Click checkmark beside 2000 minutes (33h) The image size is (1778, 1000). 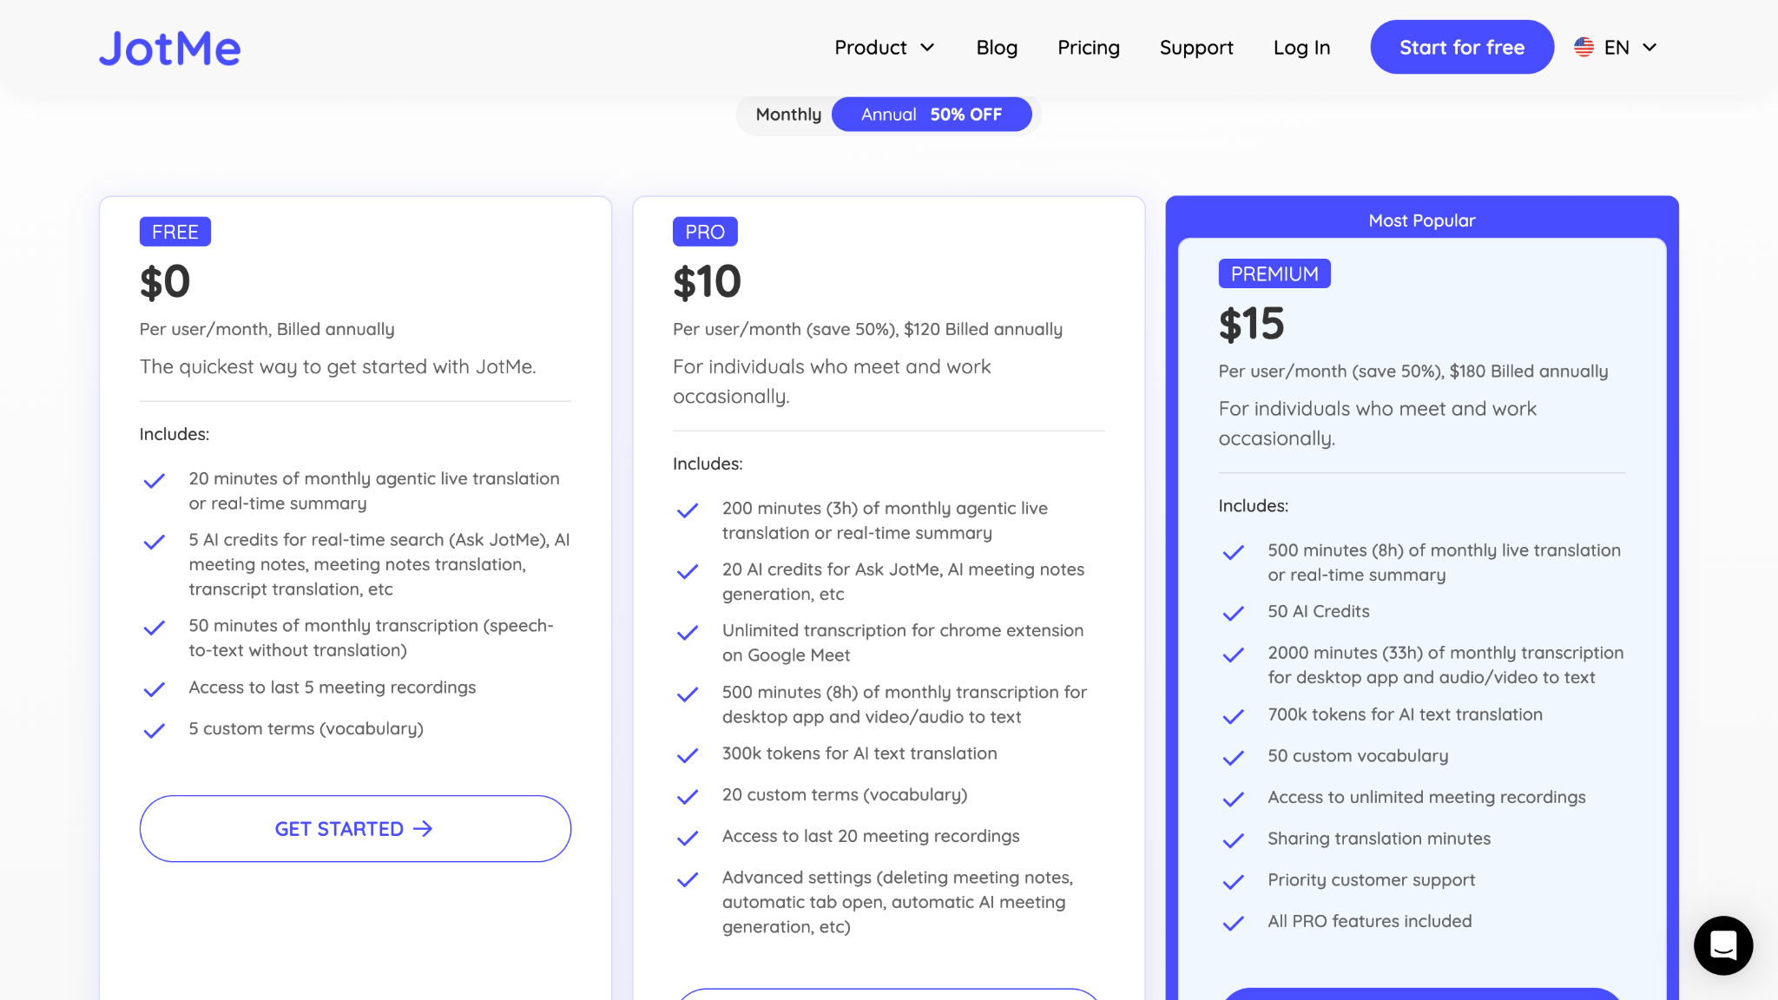(1234, 655)
